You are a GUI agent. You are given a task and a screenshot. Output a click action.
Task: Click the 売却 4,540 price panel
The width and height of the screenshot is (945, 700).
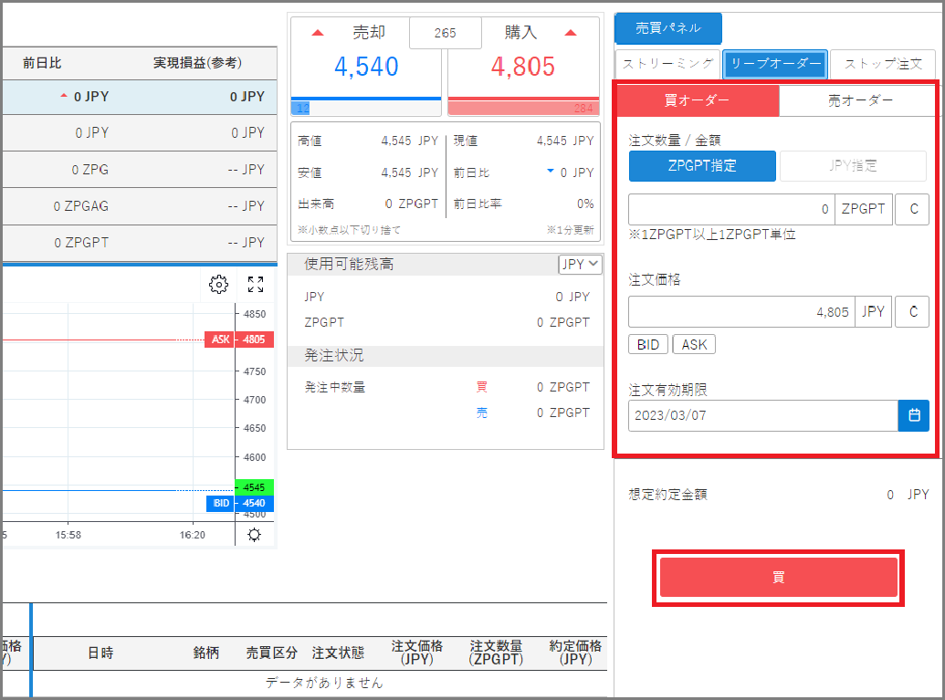[x=366, y=67]
